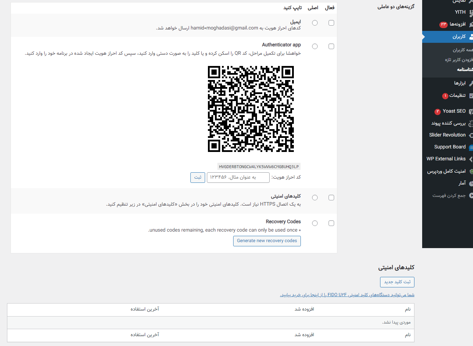This screenshot has height=346, width=473.
Task: Click the Users person icon in sidebar
Action: pos(471,36)
